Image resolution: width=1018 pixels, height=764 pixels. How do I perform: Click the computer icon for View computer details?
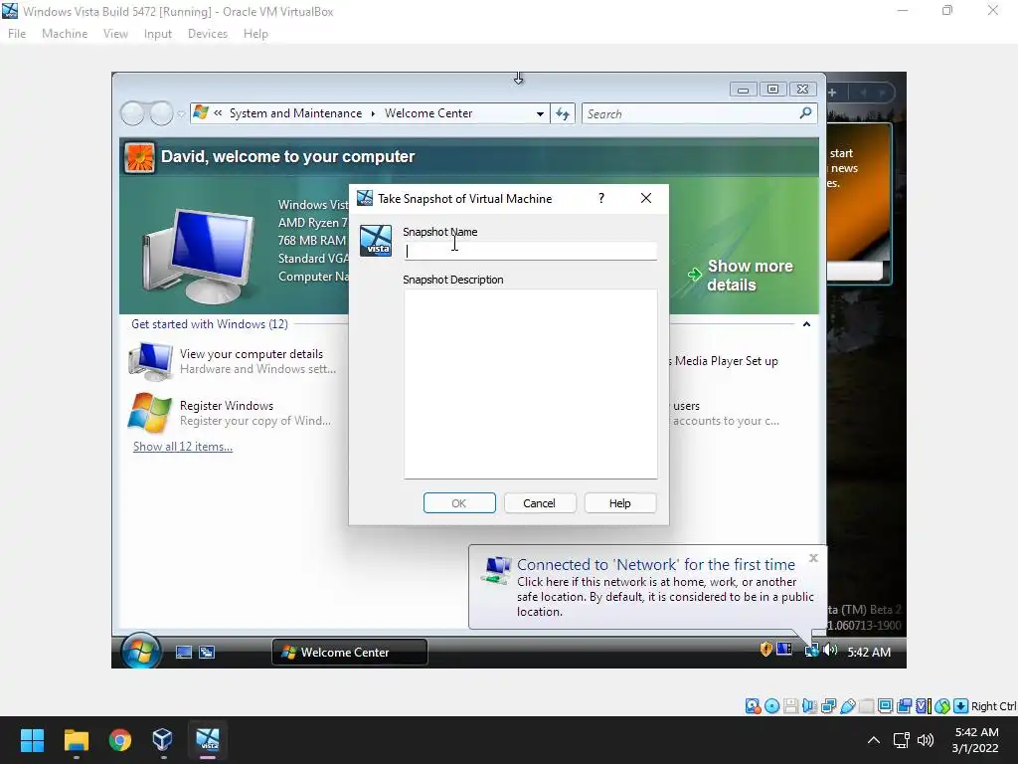tap(151, 361)
